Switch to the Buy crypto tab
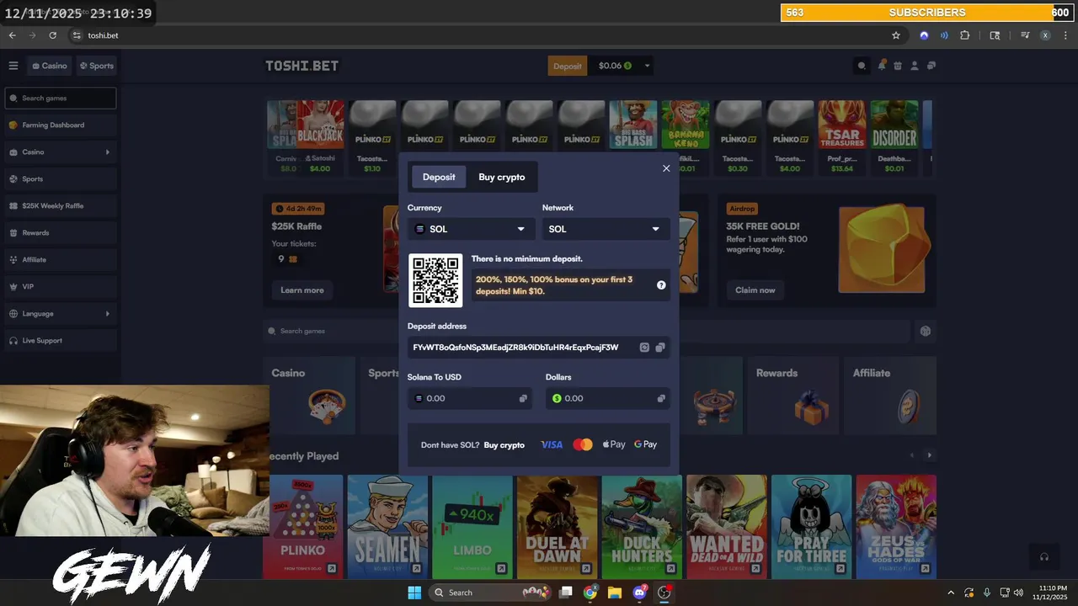The height and width of the screenshot is (606, 1078). coord(502,177)
